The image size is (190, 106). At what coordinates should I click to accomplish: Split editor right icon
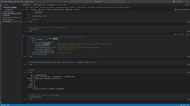[188, 5]
